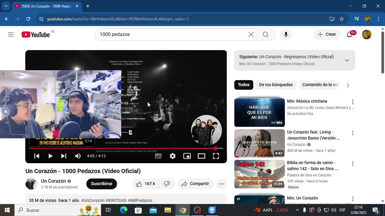Open the player settings gear
The width and height of the screenshot is (385, 216).
click(x=173, y=156)
